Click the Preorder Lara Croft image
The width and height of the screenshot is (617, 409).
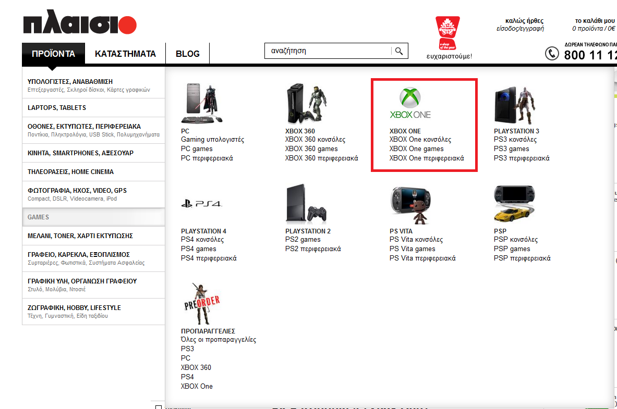pyautogui.click(x=202, y=304)
